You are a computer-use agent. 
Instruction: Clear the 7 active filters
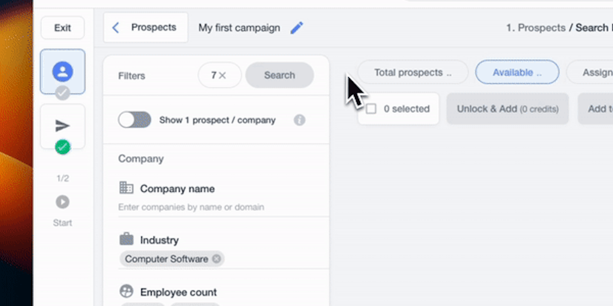click(222, 75)
